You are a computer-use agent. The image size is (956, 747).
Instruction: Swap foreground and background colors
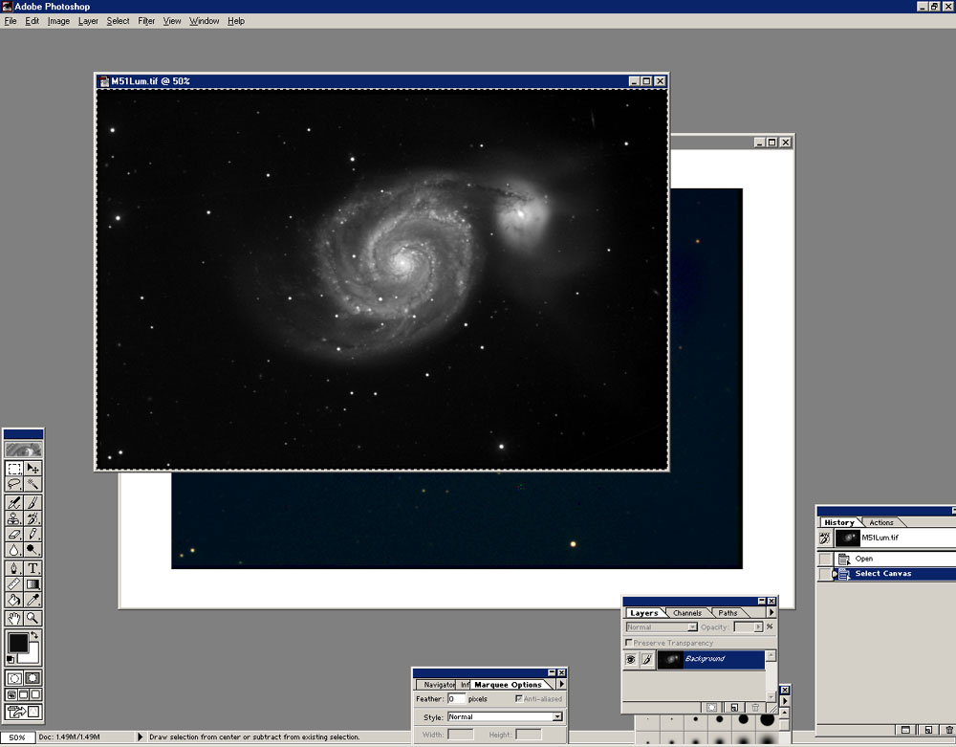(x=34, y=635)
